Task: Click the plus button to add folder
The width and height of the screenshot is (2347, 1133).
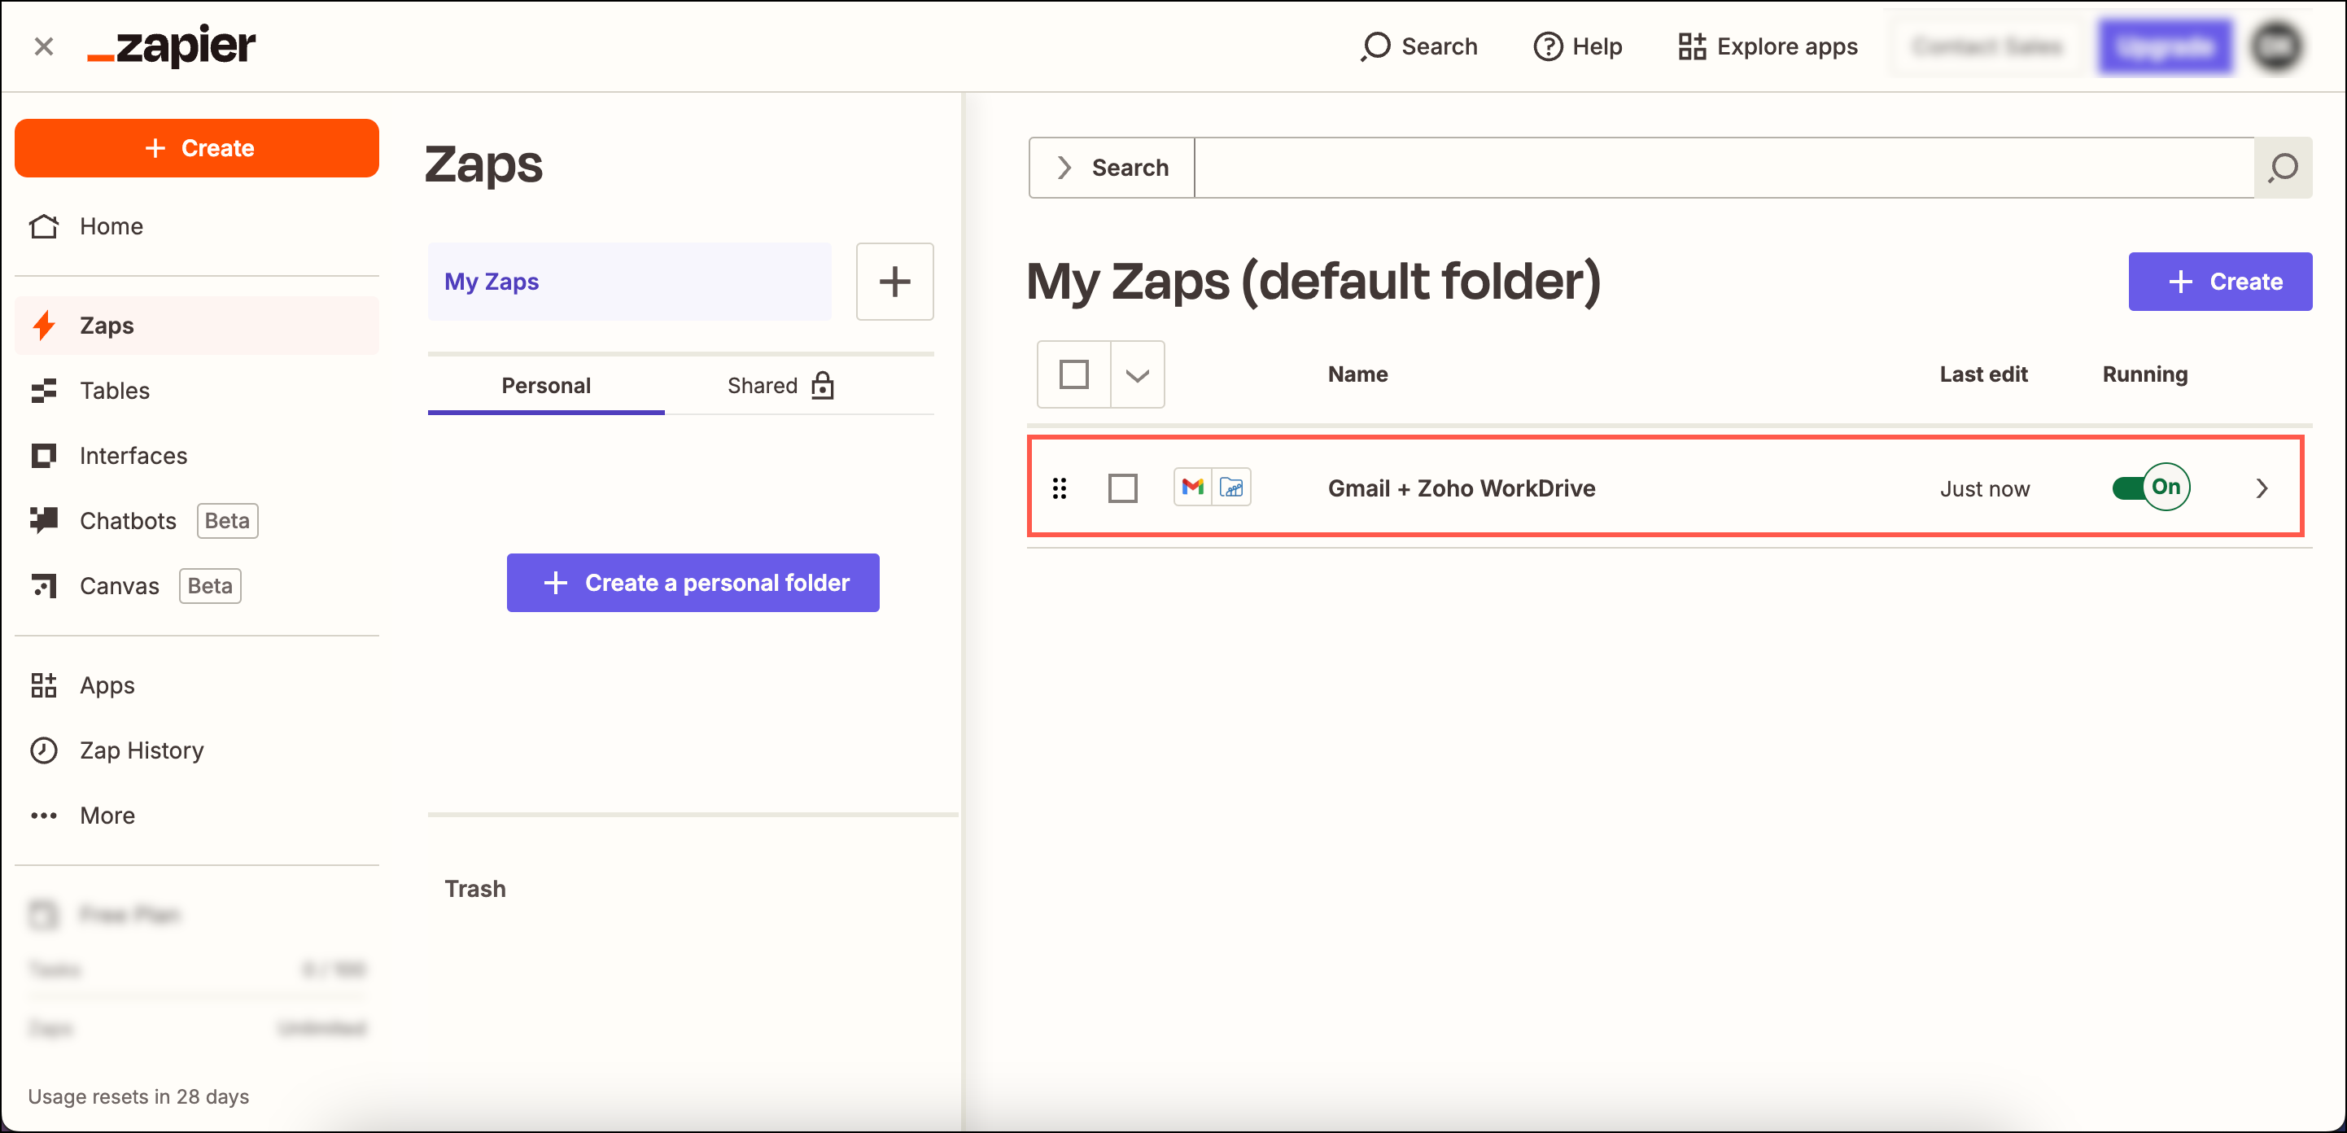Action: tap(894, 282)
